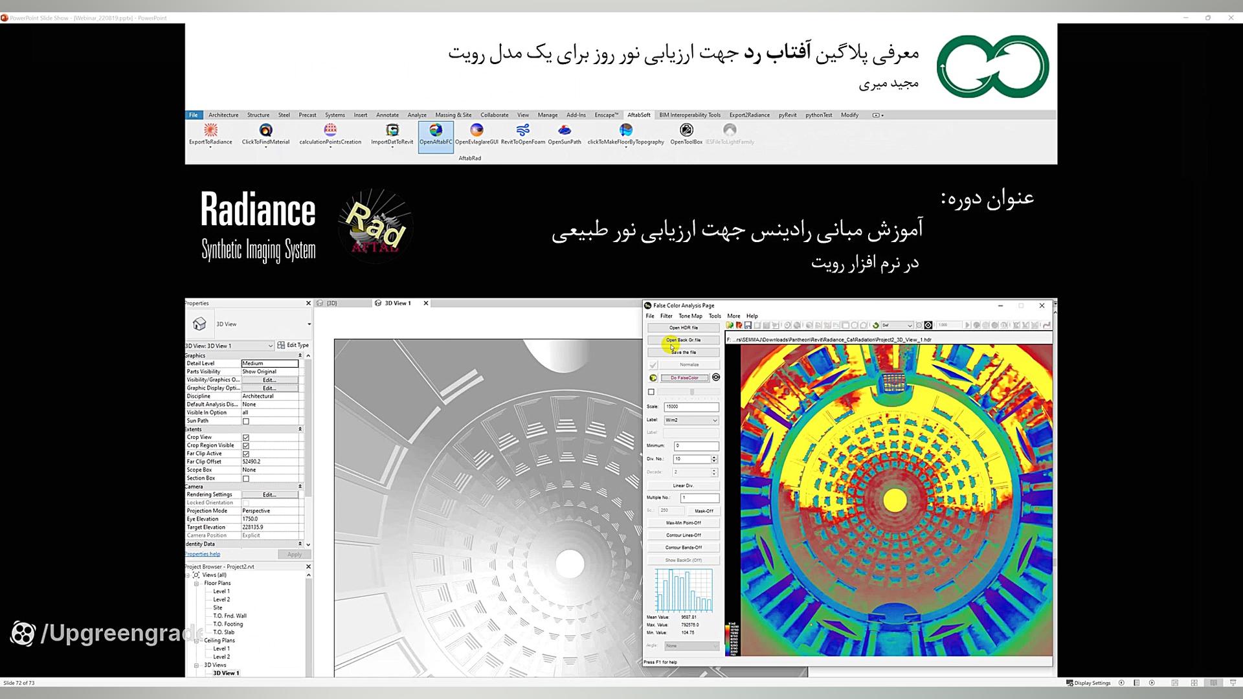
Task: Open the 3D View: 3D View 1 dropdown
Action: [230, 346]
